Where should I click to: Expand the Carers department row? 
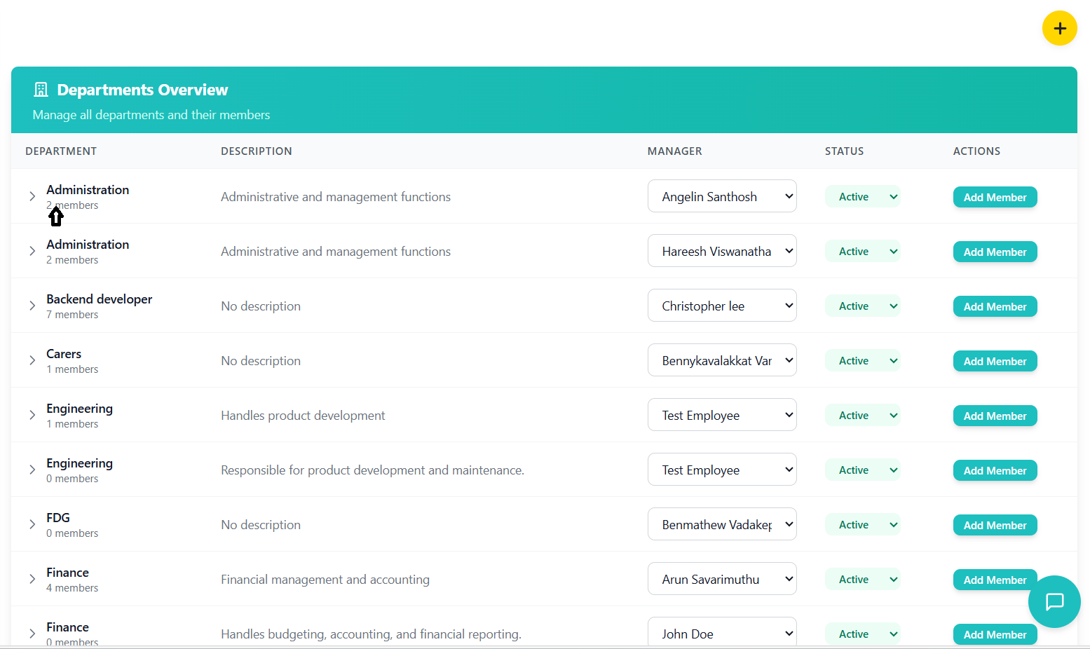coord(32,360)
